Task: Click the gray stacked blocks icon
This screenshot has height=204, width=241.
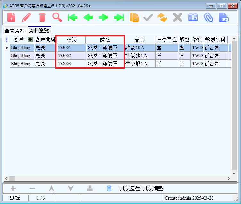Action: (x=90, y=188)
